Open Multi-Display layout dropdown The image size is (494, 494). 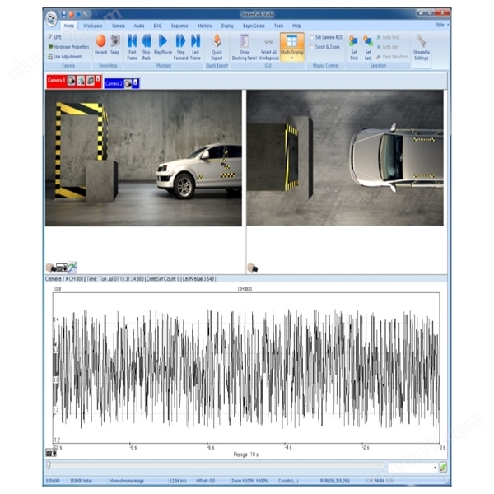coord(292,46)
